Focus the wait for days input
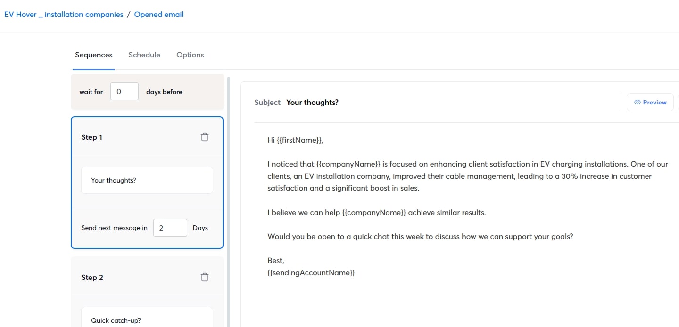 [x=124, y=91]
